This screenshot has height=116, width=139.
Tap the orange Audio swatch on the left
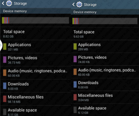pos(5,72)
